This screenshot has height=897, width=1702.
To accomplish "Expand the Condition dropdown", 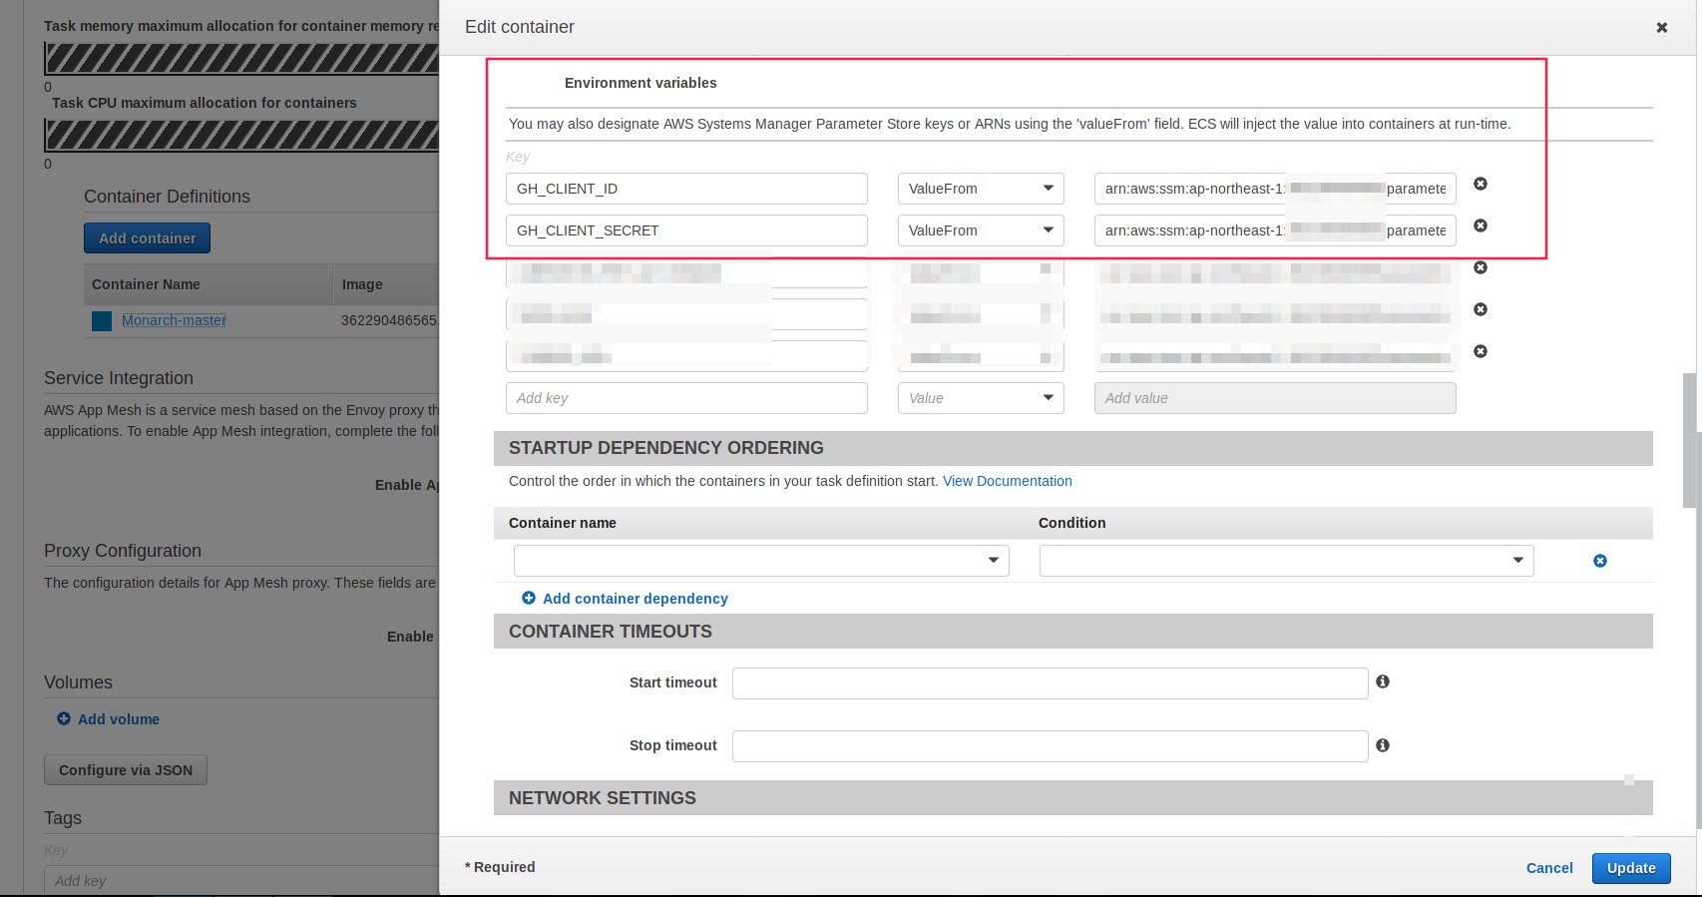I will (x=1286, y=561).
